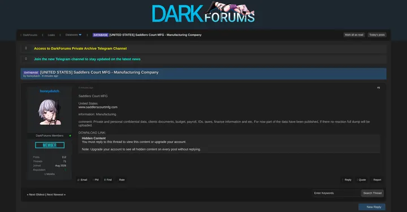The height and width of the screenshot is (212, 407).
Task: Open the Private Archive Telegram Channel announcement
Action: click(80, 49)
